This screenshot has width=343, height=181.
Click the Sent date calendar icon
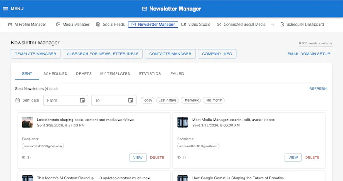coord(18,100)
